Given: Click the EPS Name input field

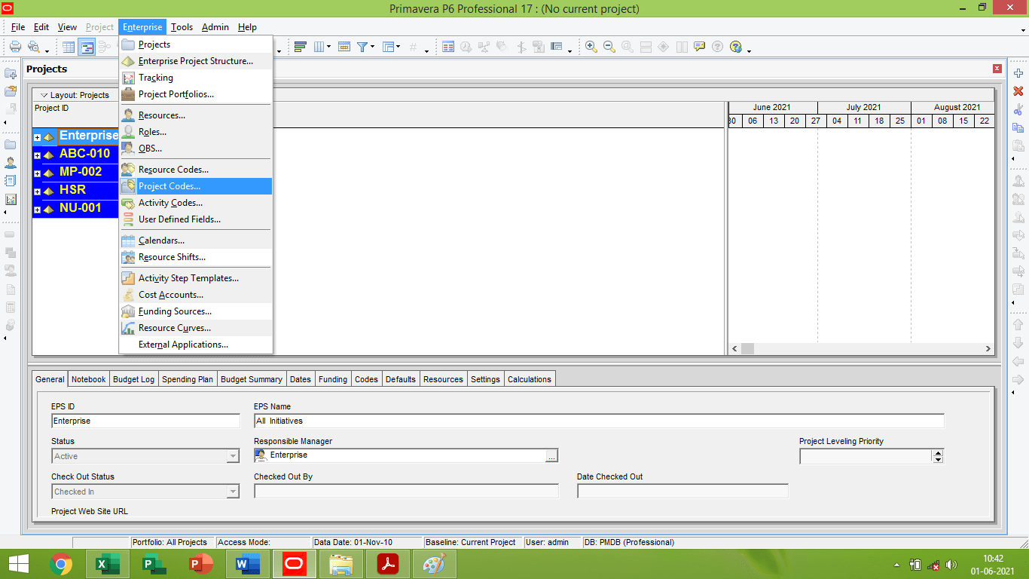Looking at the screenshot, I should (x=599, y=421).
